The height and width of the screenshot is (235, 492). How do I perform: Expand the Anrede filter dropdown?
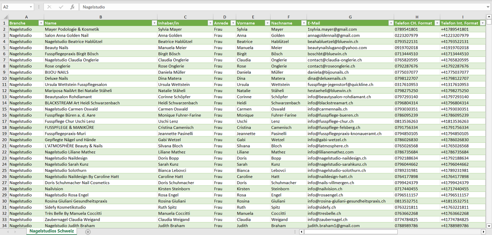click(x=233, y=23)
